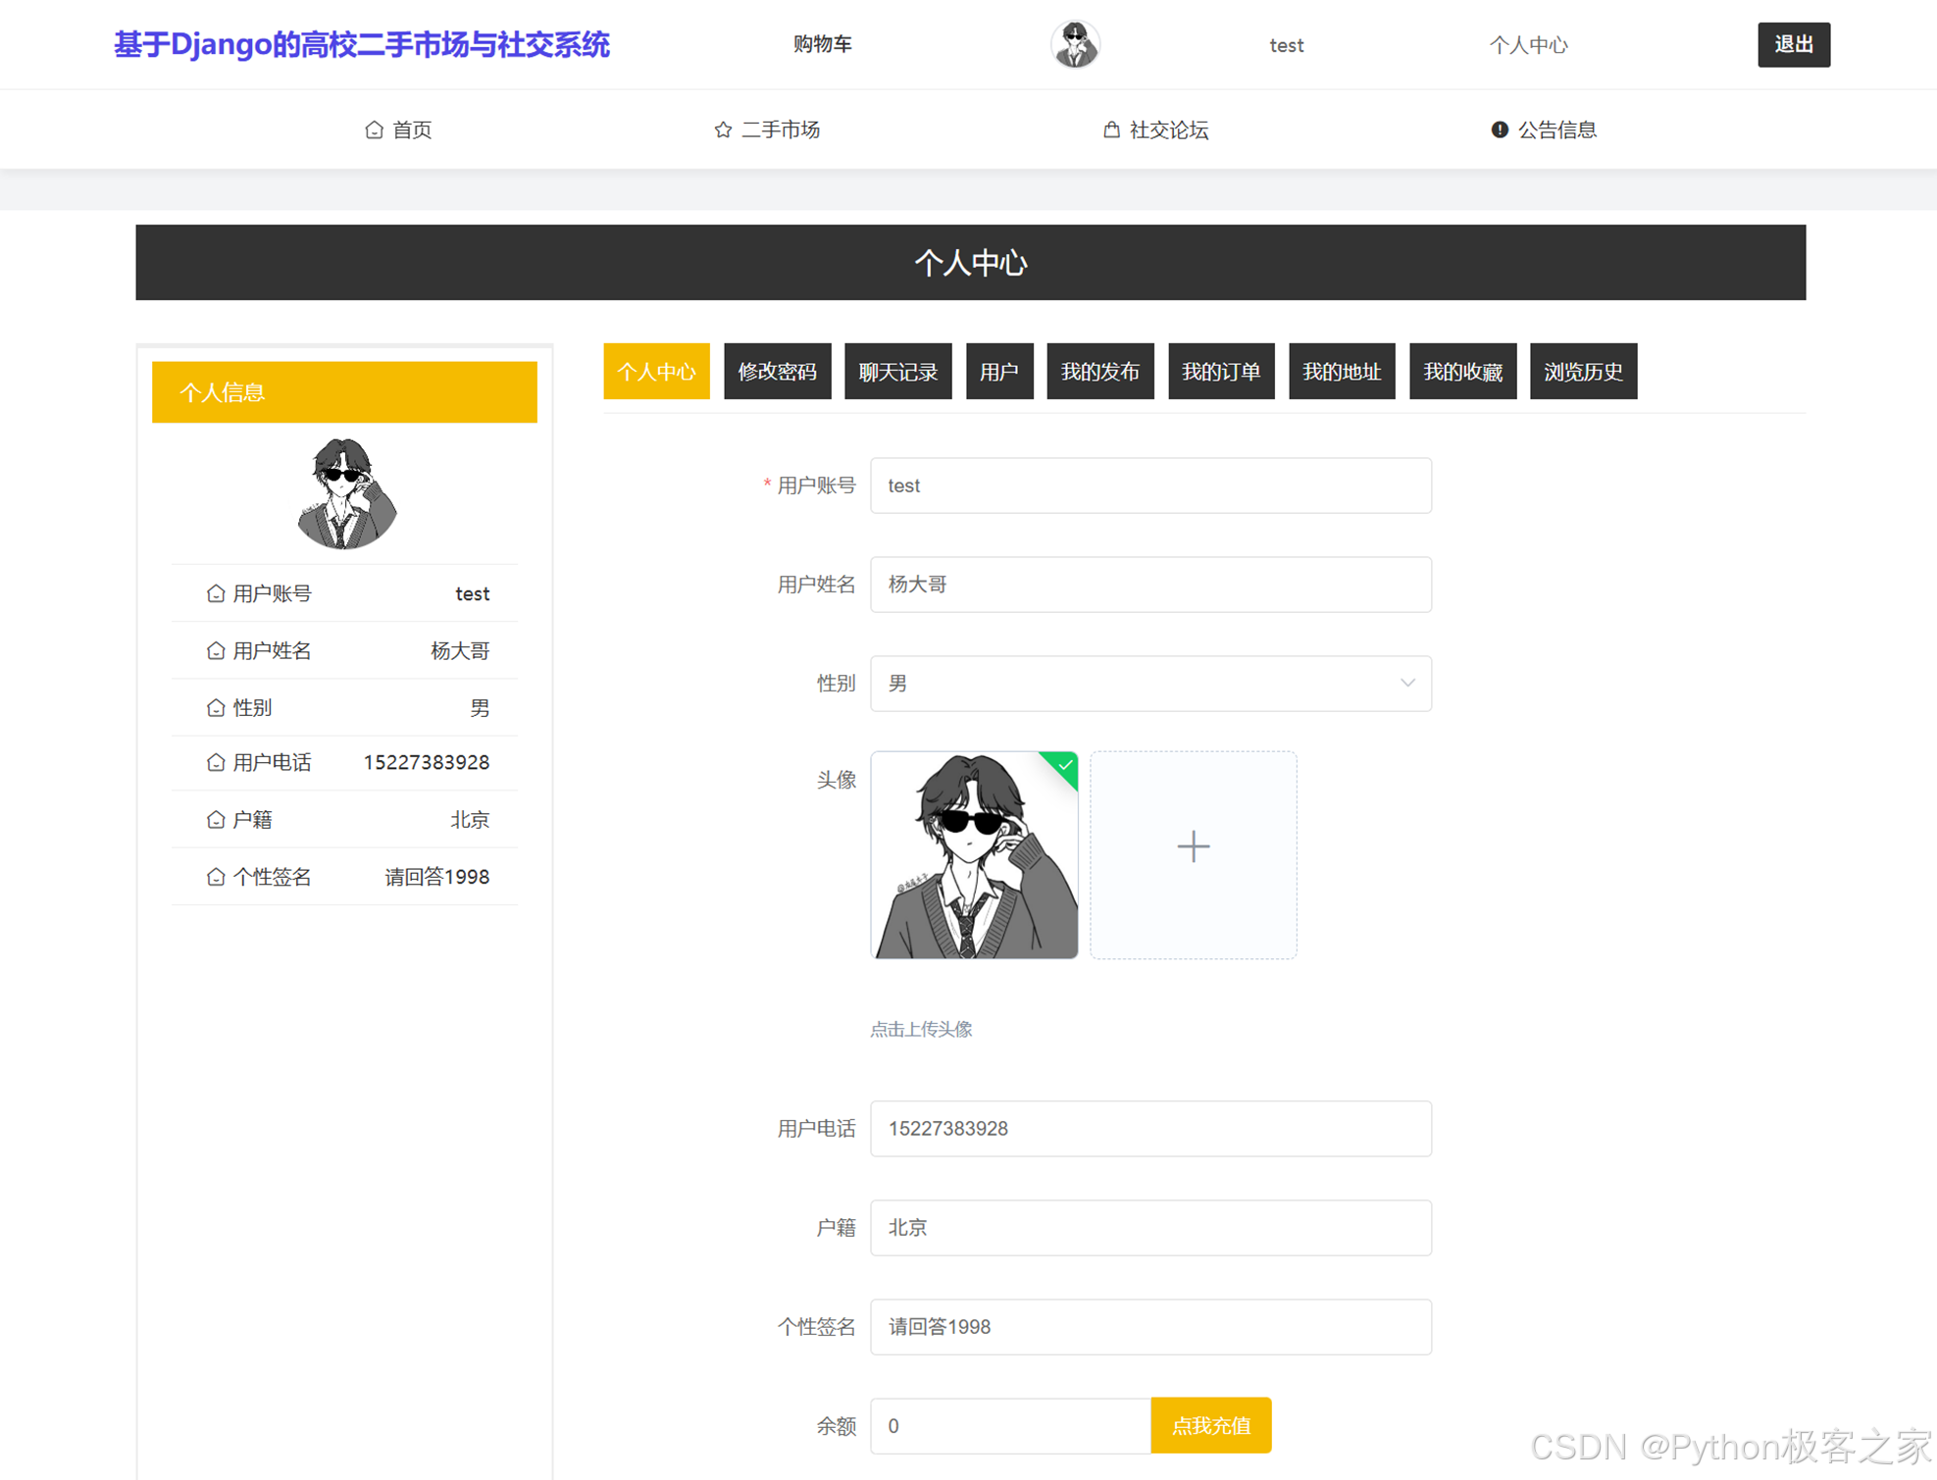The height and width of the screenshot is (1480, 1937).
Task: Switch to the 修改密码 tab
Action: pyautogui.click(x=777, y=372)
